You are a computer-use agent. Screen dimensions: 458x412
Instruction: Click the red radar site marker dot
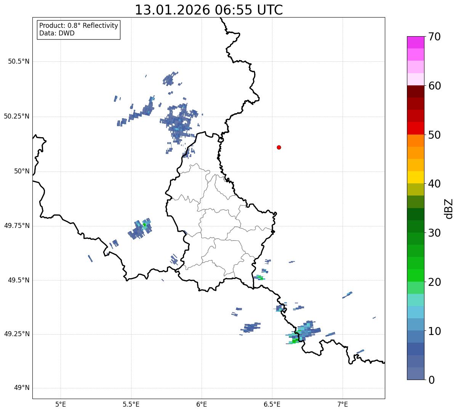(279, 147)
